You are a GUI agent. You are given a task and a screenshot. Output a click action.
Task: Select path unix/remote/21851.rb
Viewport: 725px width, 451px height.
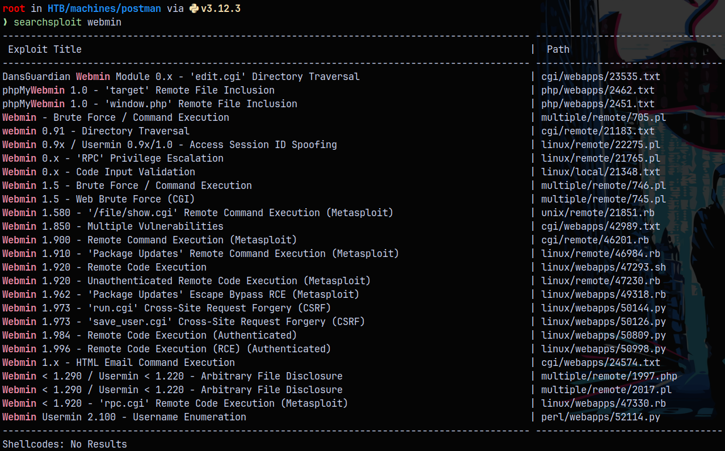598,213
